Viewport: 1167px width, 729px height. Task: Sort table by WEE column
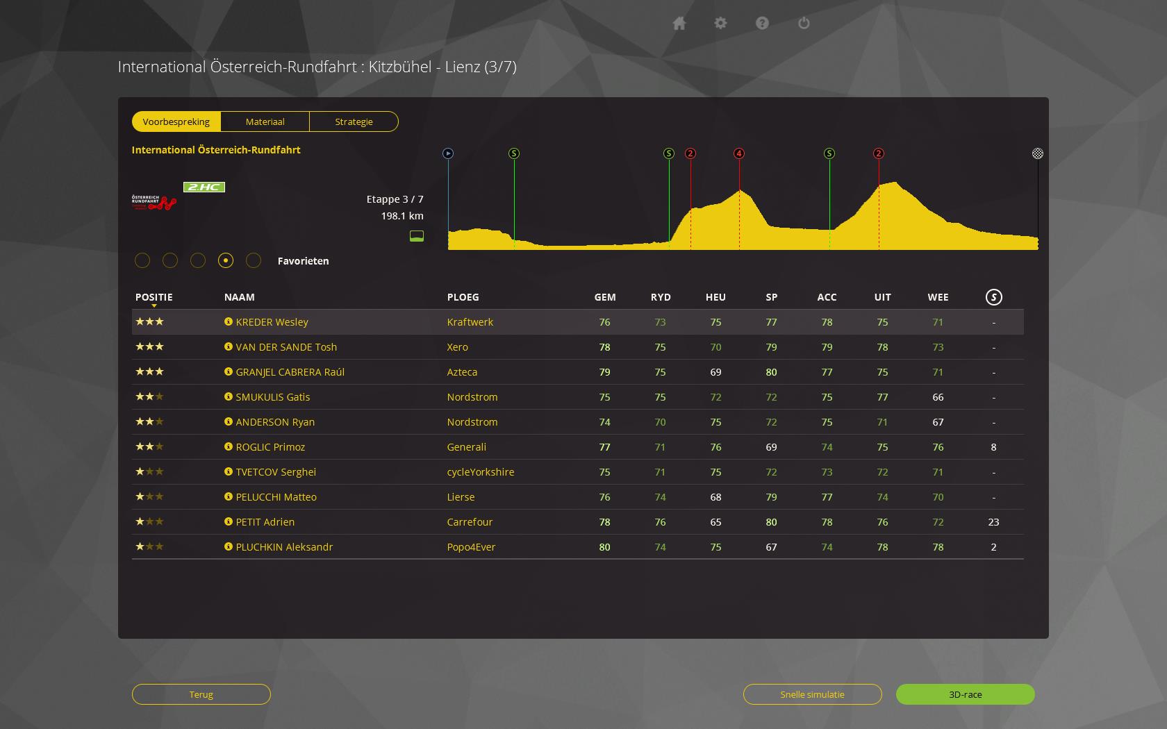938,297
